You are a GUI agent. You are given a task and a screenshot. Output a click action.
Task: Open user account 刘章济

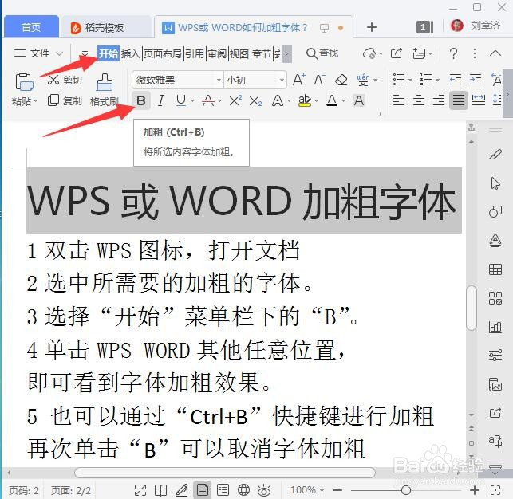[x=476, y=26]
